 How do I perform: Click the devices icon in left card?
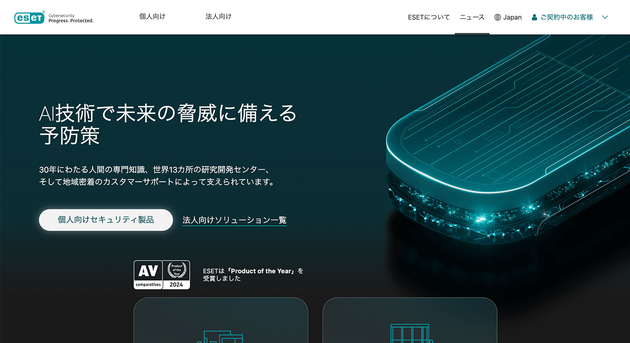[x=220, y=336]
